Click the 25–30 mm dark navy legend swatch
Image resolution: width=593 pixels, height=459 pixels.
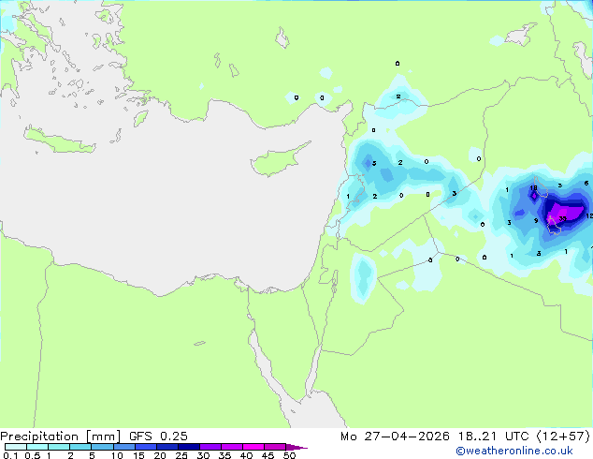[x=189, y=447]
